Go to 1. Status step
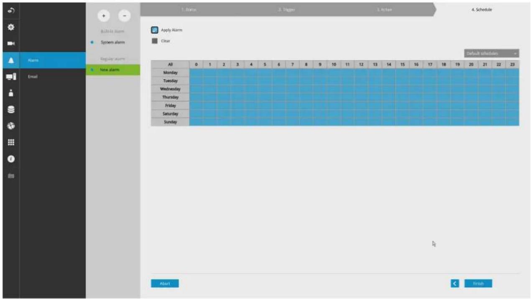This screenshot has width=531, height=299. [x=189, y=10]
